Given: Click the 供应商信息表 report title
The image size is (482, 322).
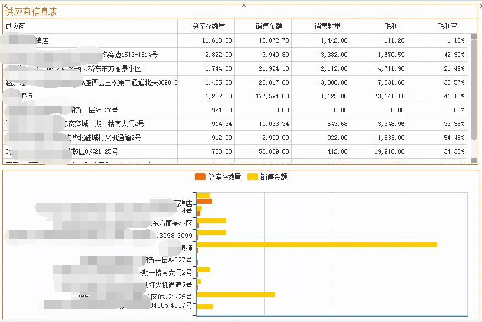Looking at the screenshot, I should pyautogui.click(x=31, y=12).
